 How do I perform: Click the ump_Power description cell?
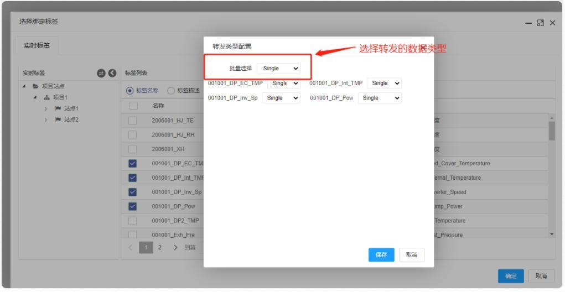[x=448, y=206]
